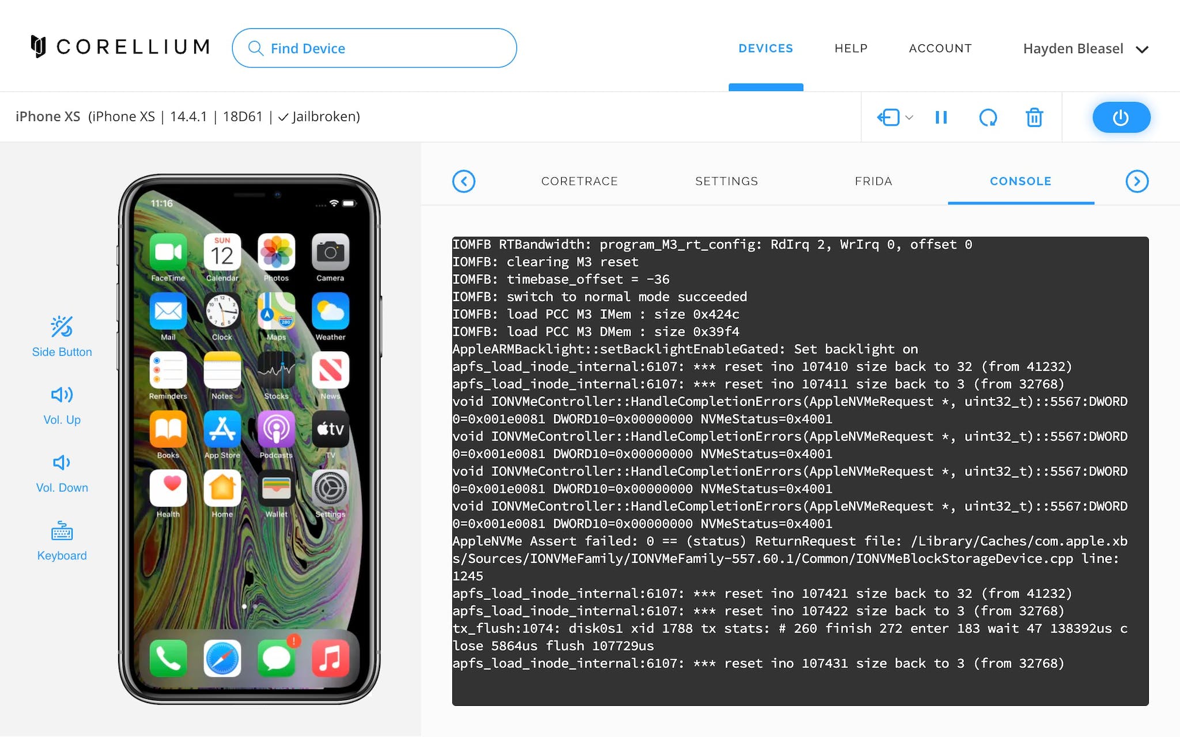1180x737 pixels.
Task: Click the pause device button
Action: (940, 116)
